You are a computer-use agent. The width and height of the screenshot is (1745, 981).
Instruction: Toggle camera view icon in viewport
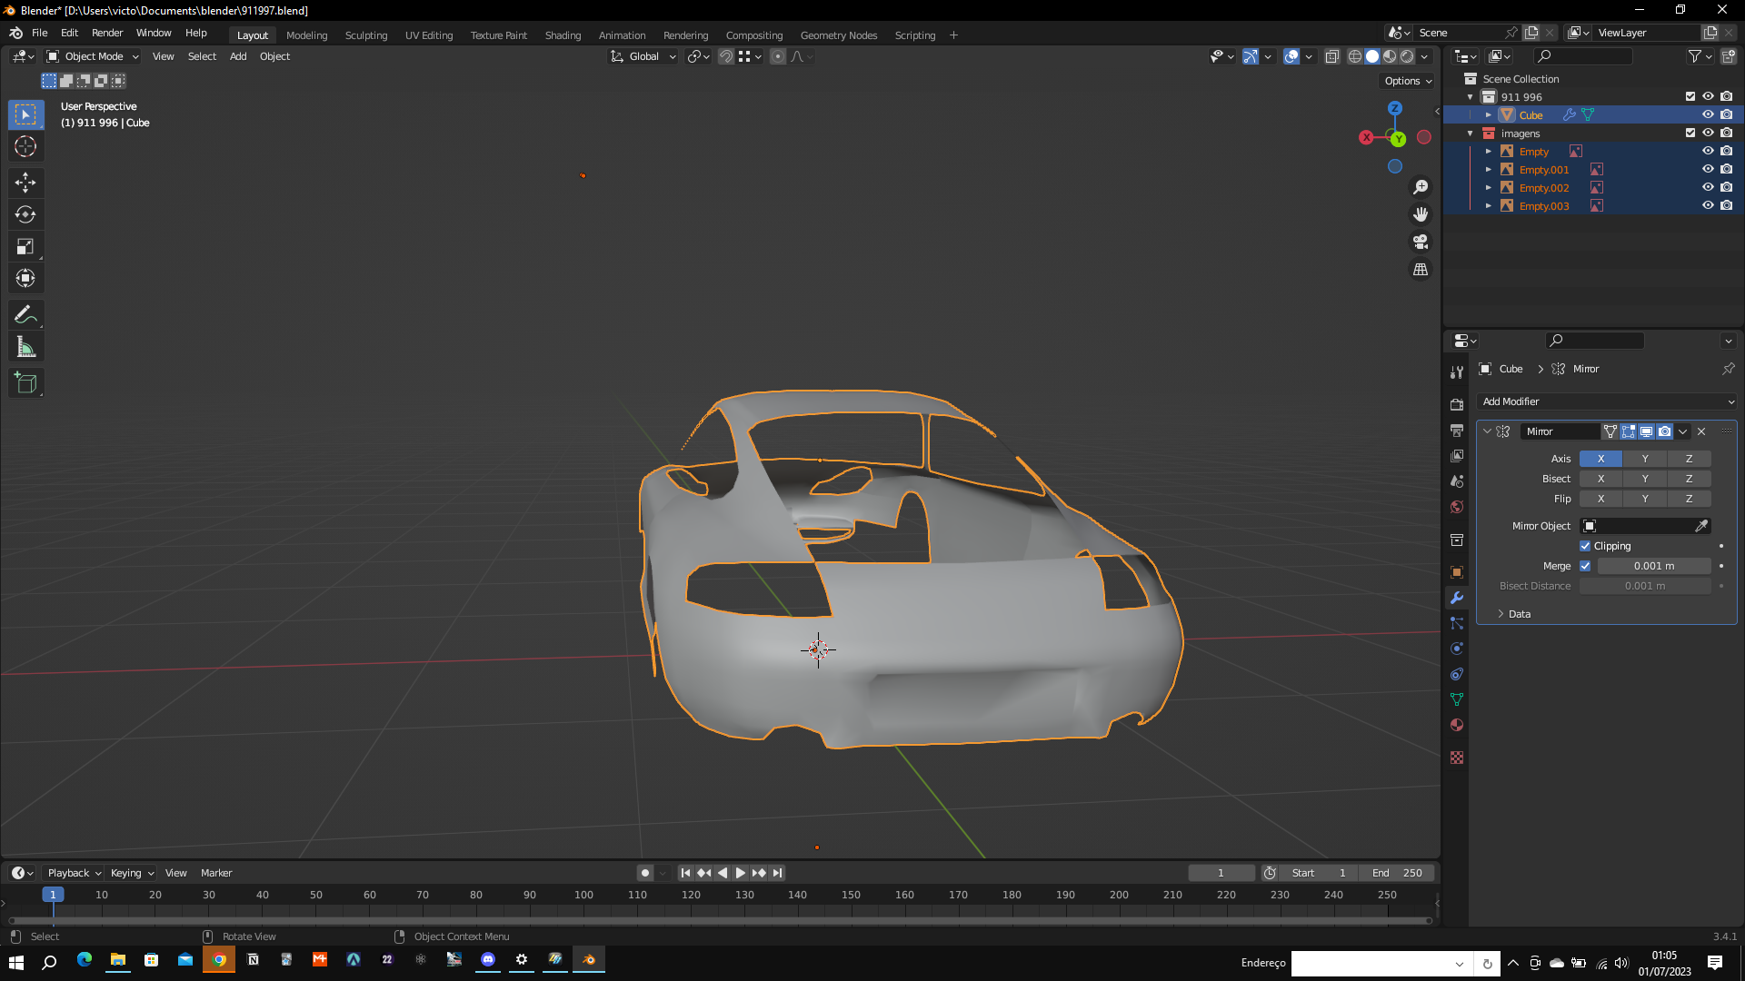pyautogui.click(x=1421, y=242)
